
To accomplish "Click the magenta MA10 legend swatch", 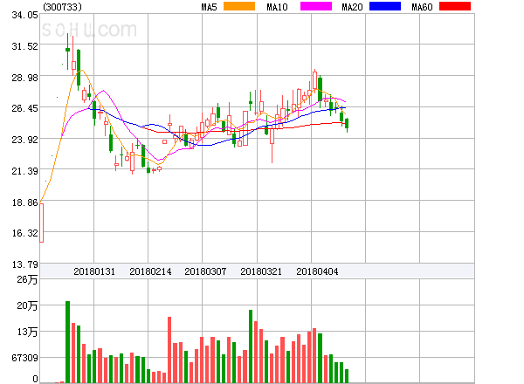I will pos(316,6).
